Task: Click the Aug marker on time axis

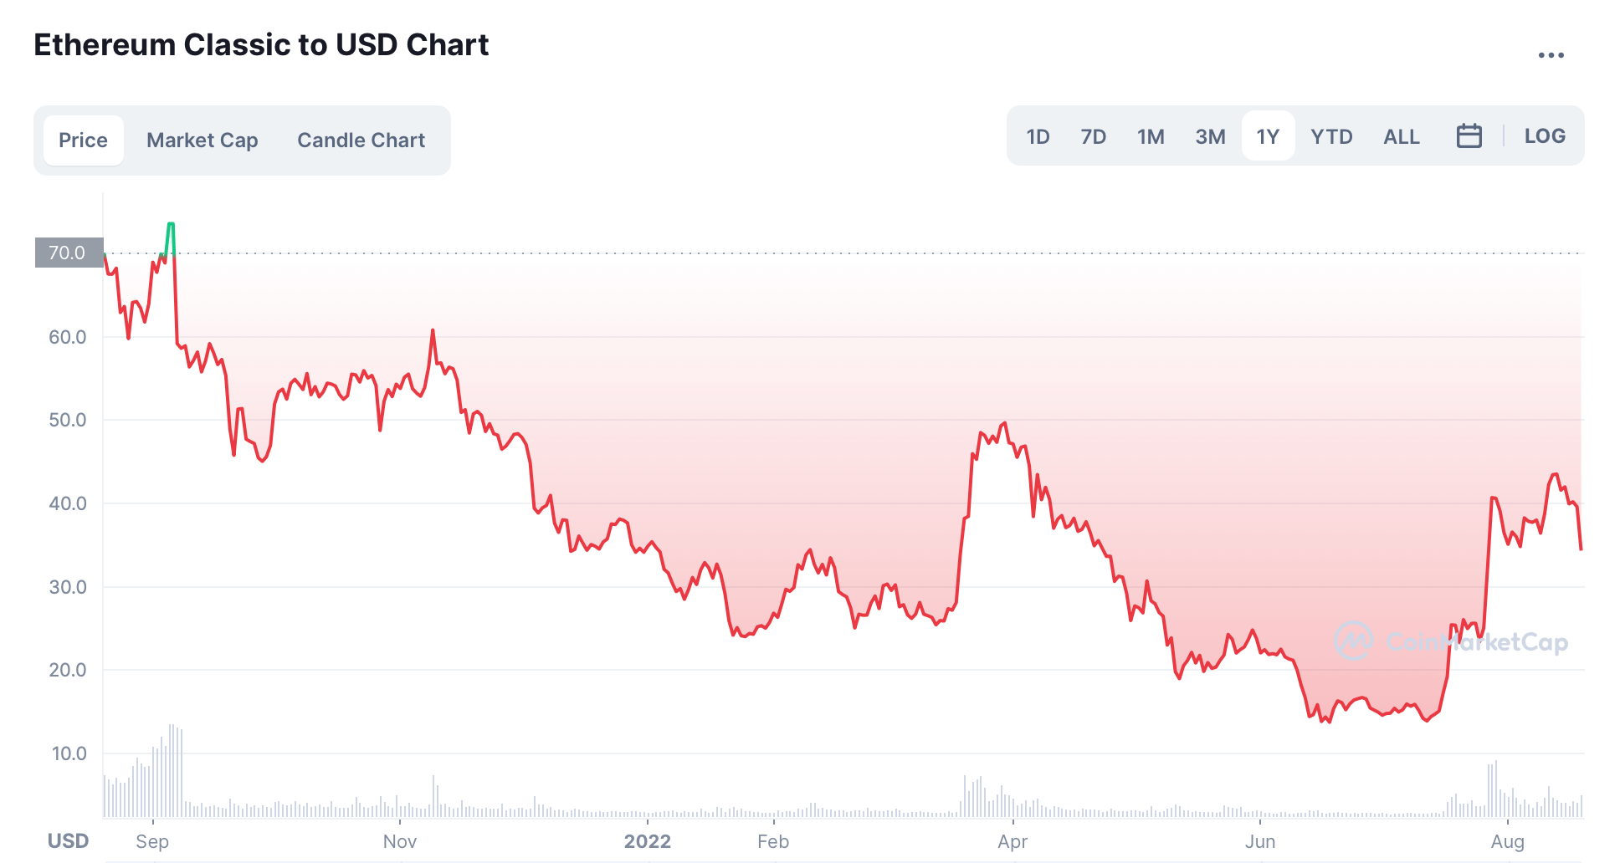Action: pos(1507,841)
